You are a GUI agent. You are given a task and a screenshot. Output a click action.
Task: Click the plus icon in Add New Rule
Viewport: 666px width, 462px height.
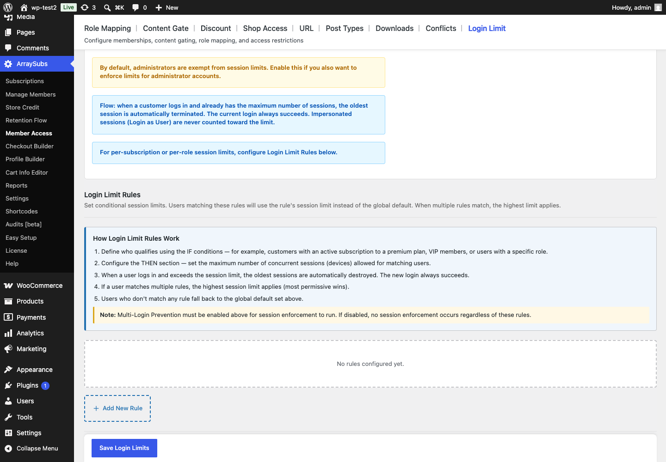[96, 408]
